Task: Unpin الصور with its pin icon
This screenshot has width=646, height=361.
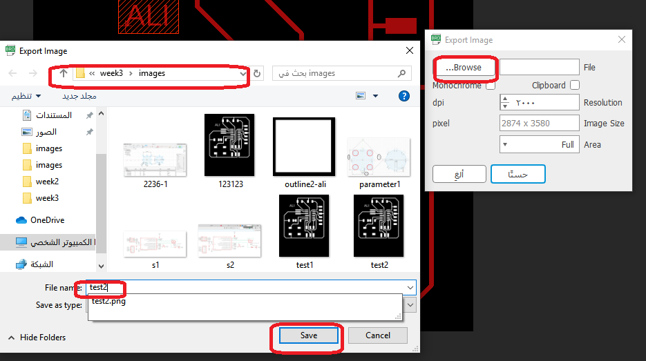Action: (x=89, y=132)
